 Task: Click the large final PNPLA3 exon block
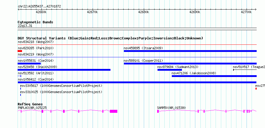coord(113,111)
